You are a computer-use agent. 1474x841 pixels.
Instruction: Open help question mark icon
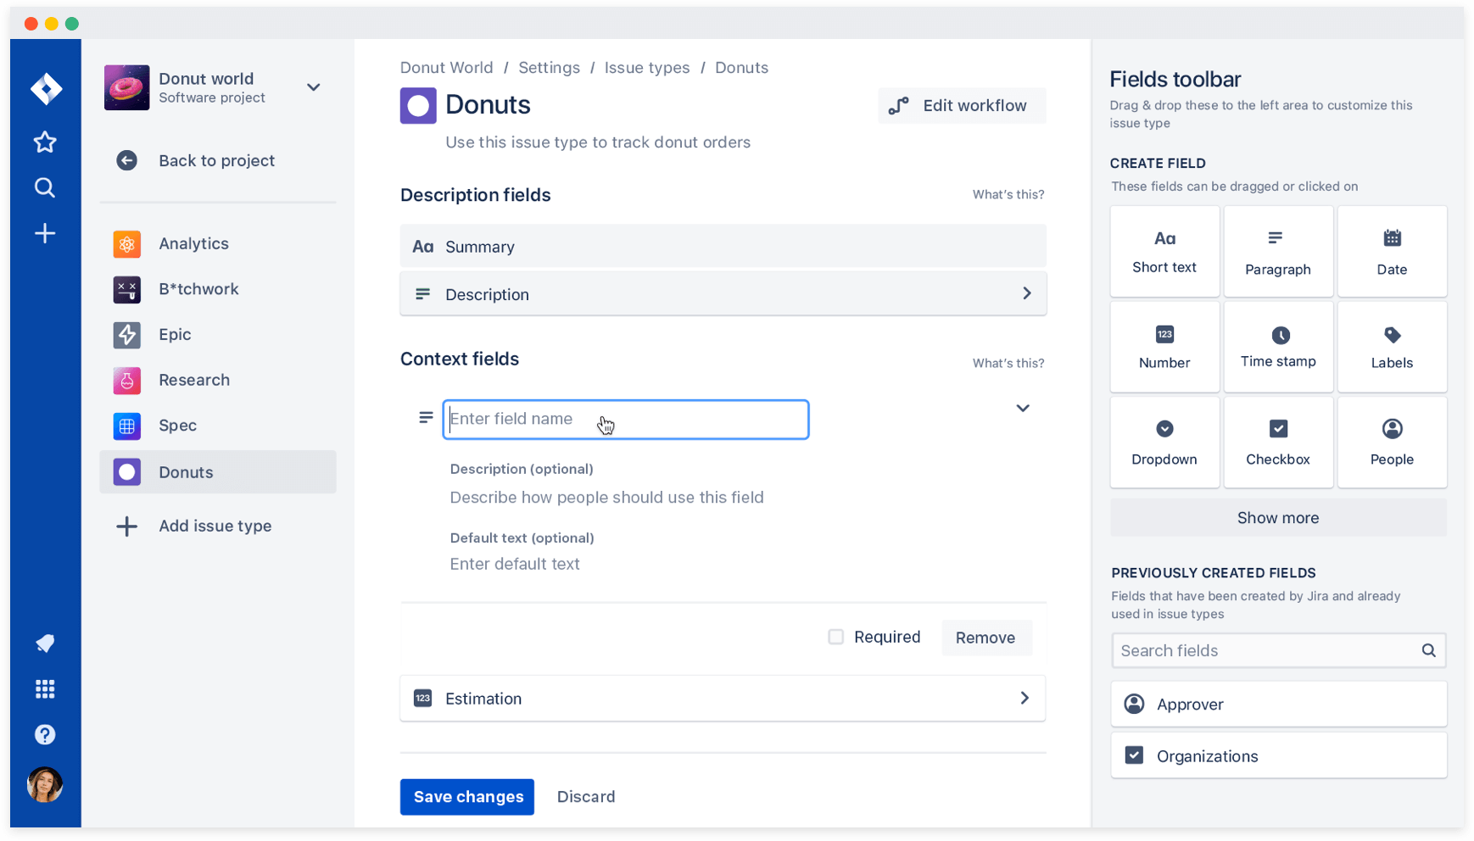pos(45,734)
